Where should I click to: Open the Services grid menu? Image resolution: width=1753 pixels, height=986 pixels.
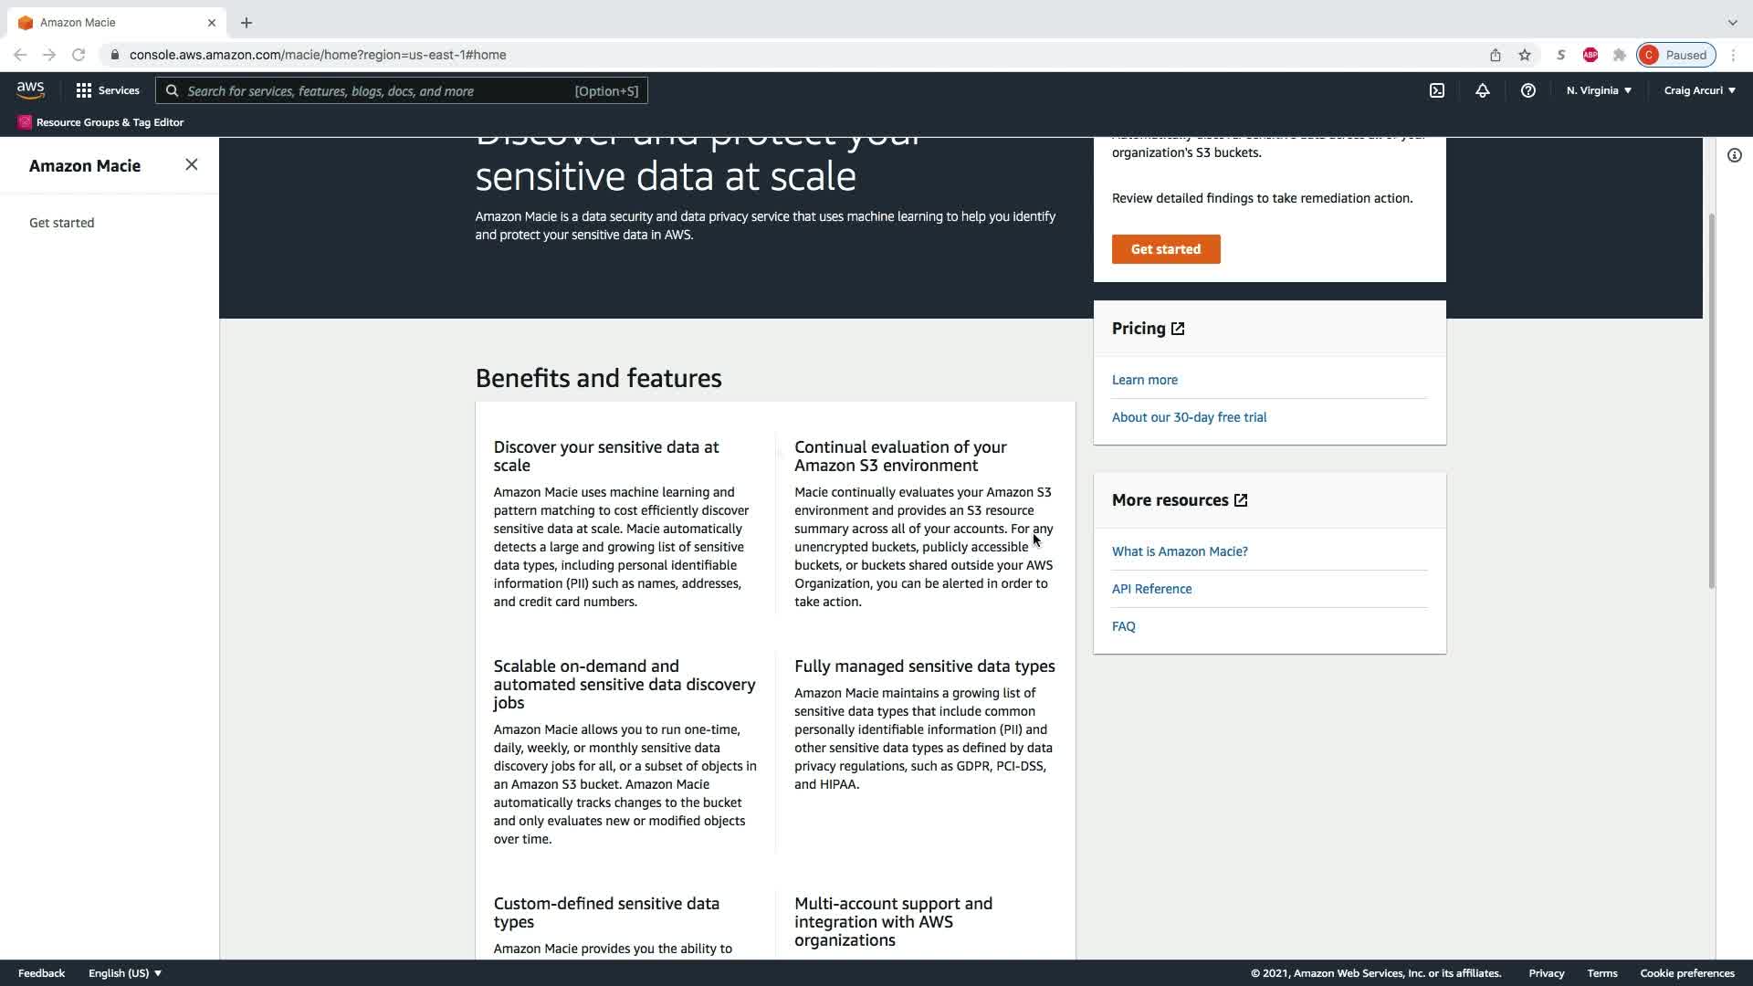pos(108,90)
